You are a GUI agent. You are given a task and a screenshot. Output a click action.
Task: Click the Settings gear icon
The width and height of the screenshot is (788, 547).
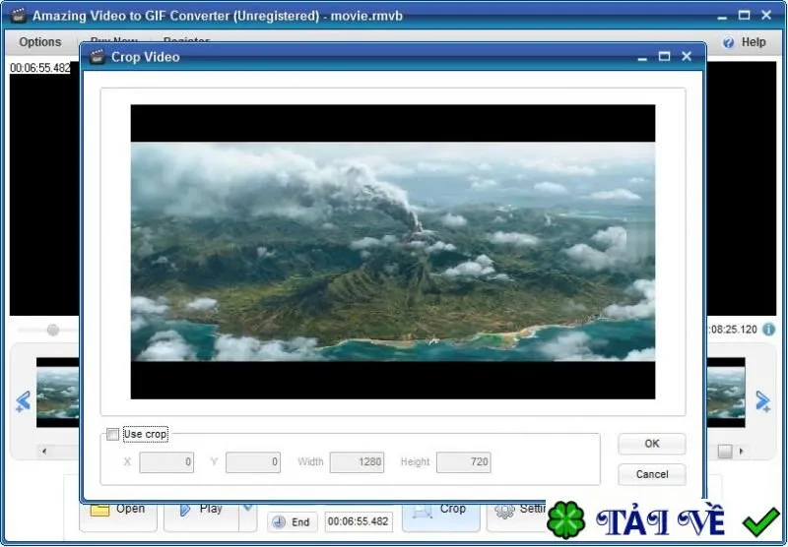504,511
